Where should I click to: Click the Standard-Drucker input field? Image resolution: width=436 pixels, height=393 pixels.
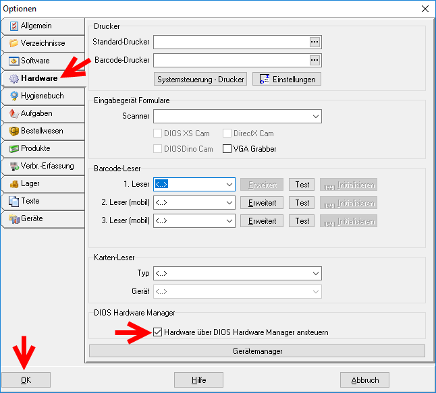[x=229, y=42]
